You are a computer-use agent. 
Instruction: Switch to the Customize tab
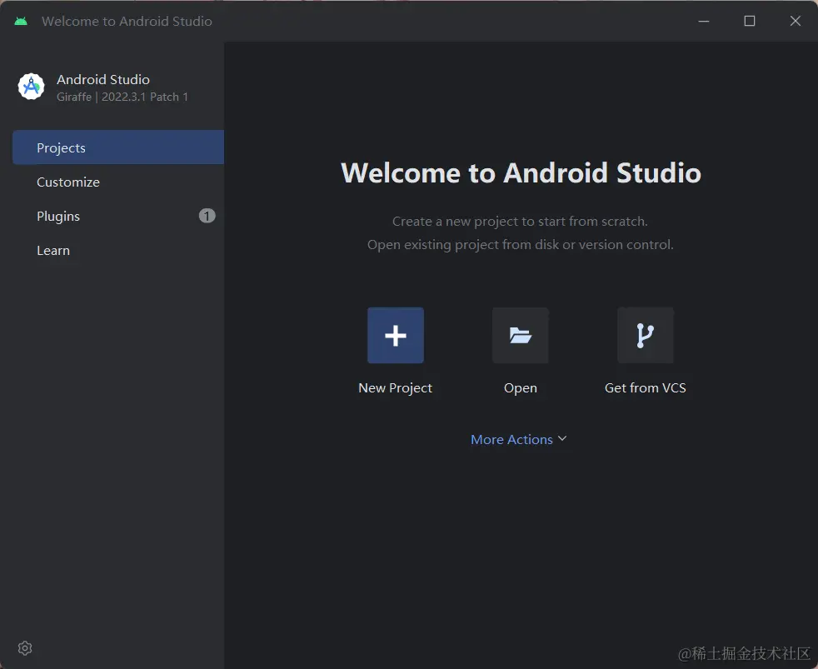(x=118, y=182)
